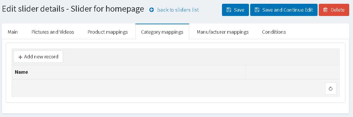Switch to the Main tab
This screenshot has height=117, width=353.
[x=13, y=32]
